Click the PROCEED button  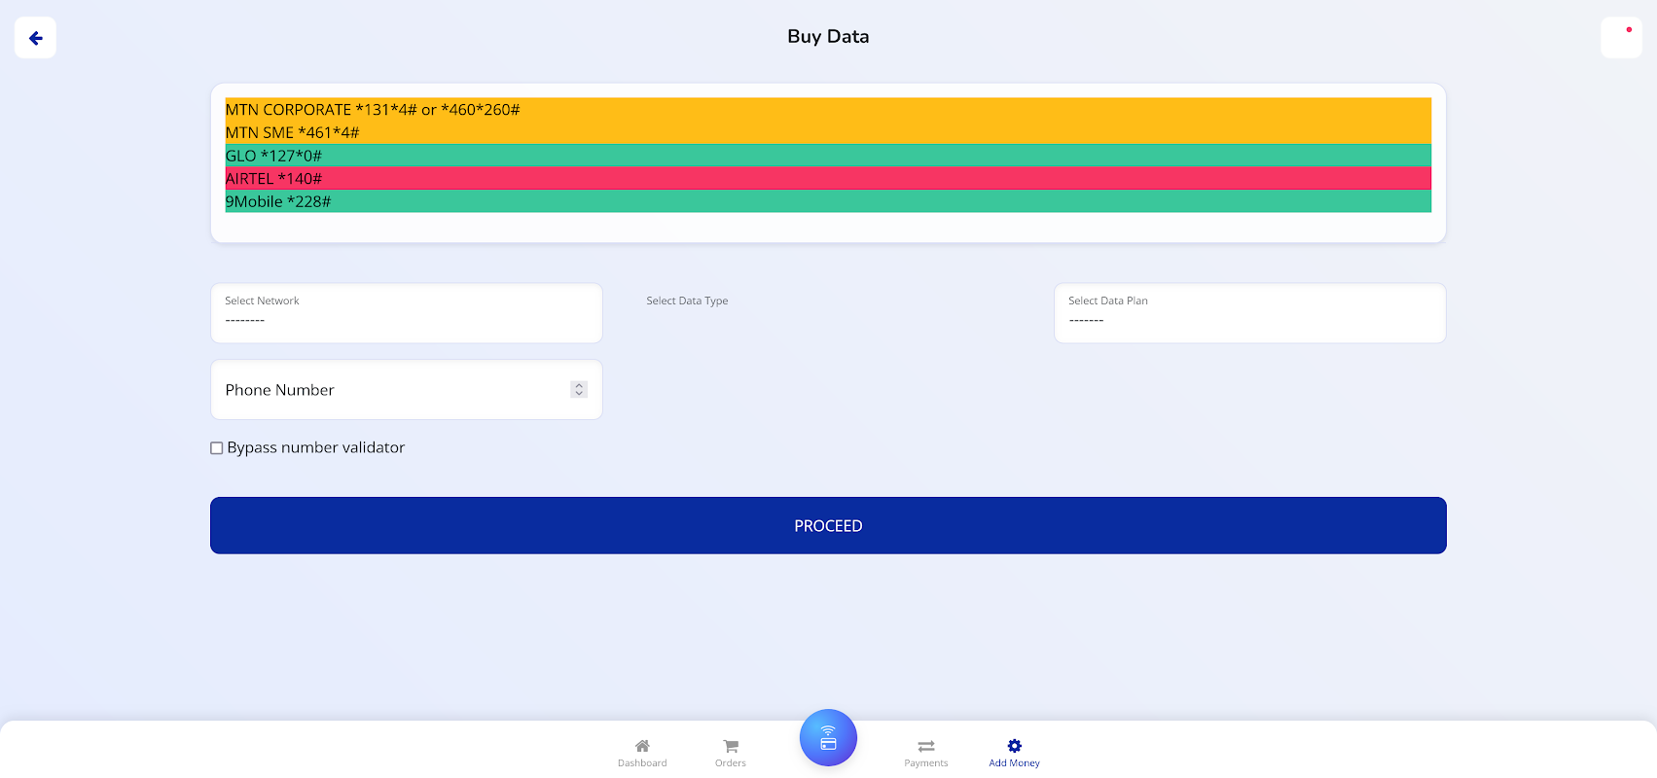point(828,526)
